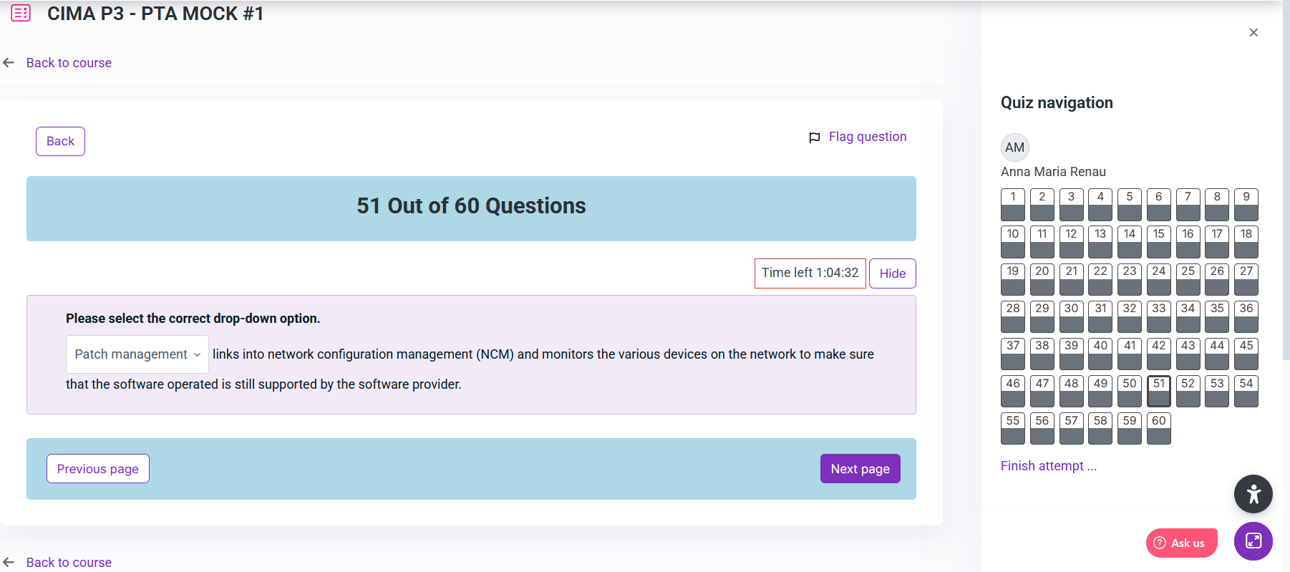The width and height of the screenshot is (1290, 572).
Task: Click the AM user avatar
Action: click(x=1014, y=147)
